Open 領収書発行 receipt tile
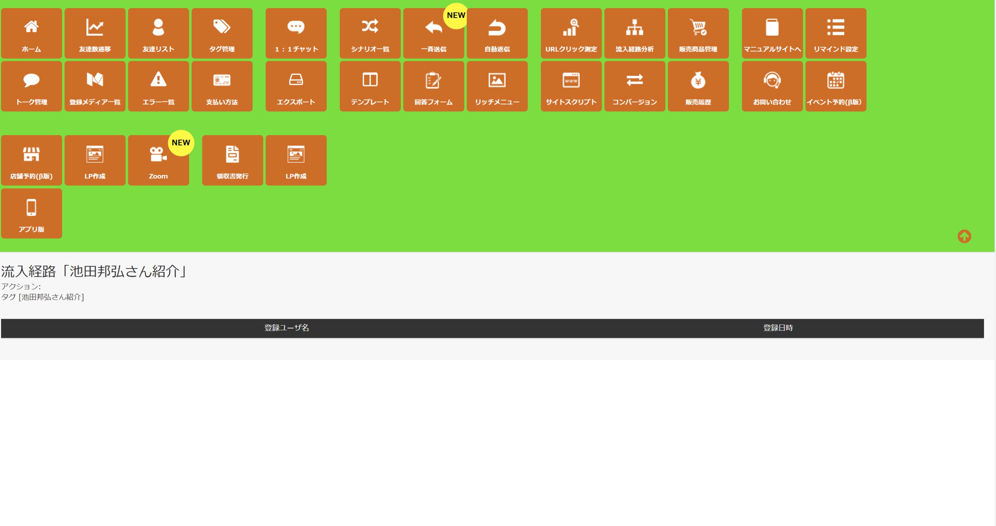 tap(232, 160)
